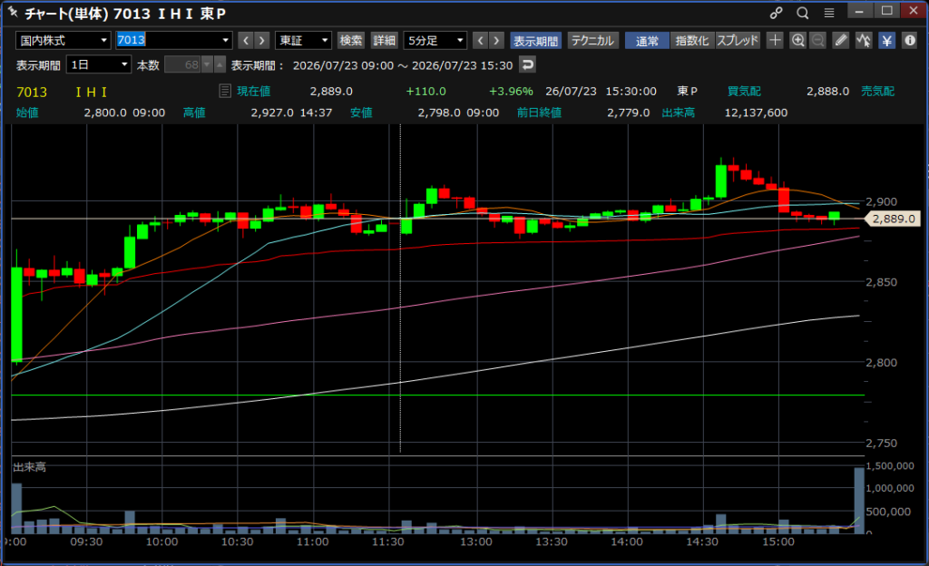The image size is (929, 566).
Task: Click the yellow 7013 code label
Action: 32,92
